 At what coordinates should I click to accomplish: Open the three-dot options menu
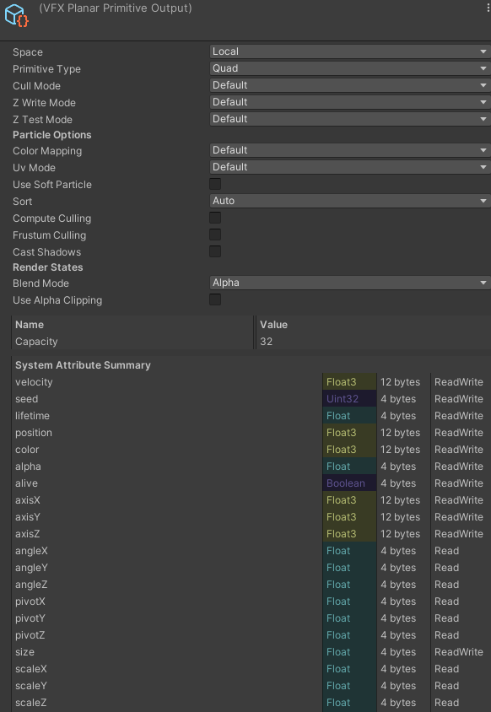[x=483, y=8]
